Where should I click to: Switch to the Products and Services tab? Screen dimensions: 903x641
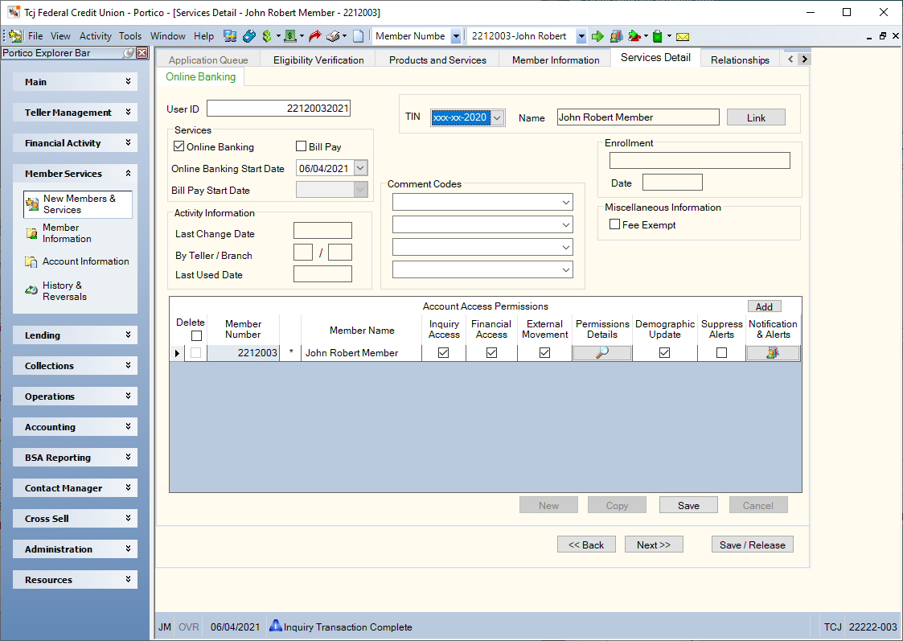(437, 60)
